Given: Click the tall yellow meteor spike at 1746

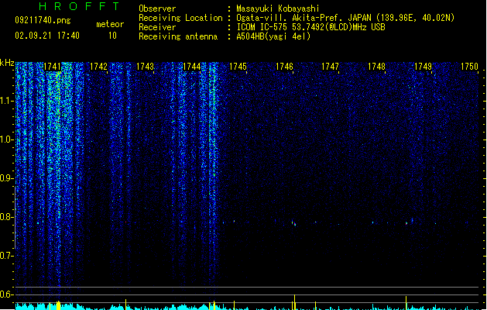Looking at the screenshot, I should coord(294,302).
